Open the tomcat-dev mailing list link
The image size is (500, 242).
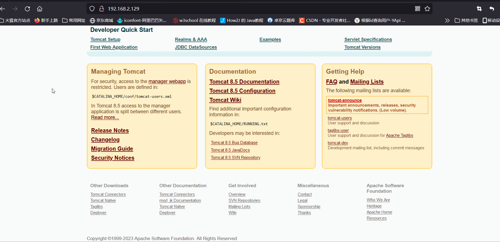tap(338, 143)
